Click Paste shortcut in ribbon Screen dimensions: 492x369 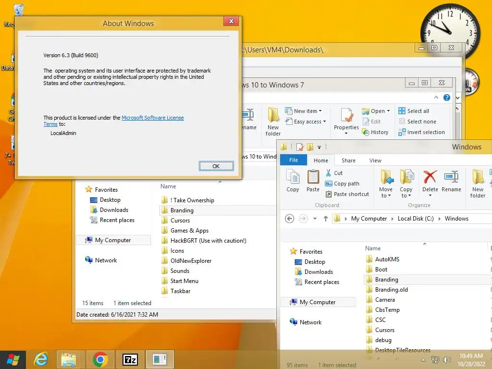coord(347,194)
